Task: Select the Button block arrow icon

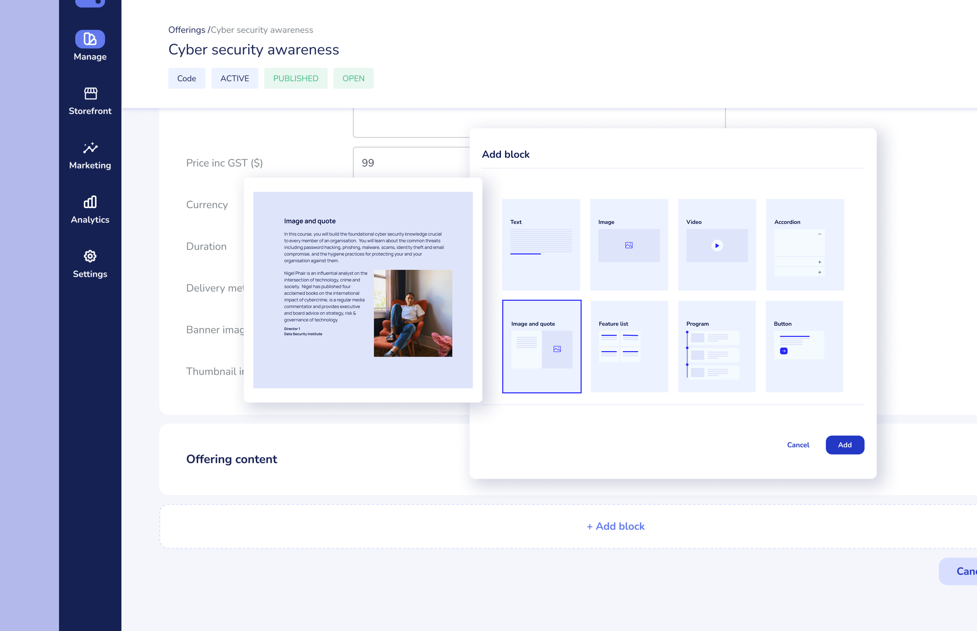Action: [x=784, y=351]
